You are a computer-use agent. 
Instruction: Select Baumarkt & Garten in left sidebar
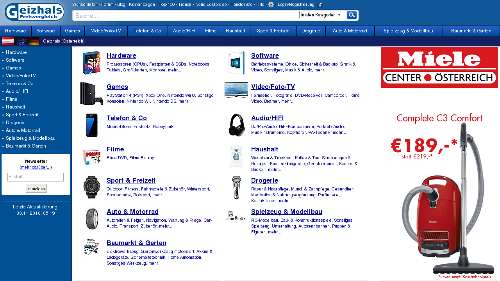coord(26,146)
